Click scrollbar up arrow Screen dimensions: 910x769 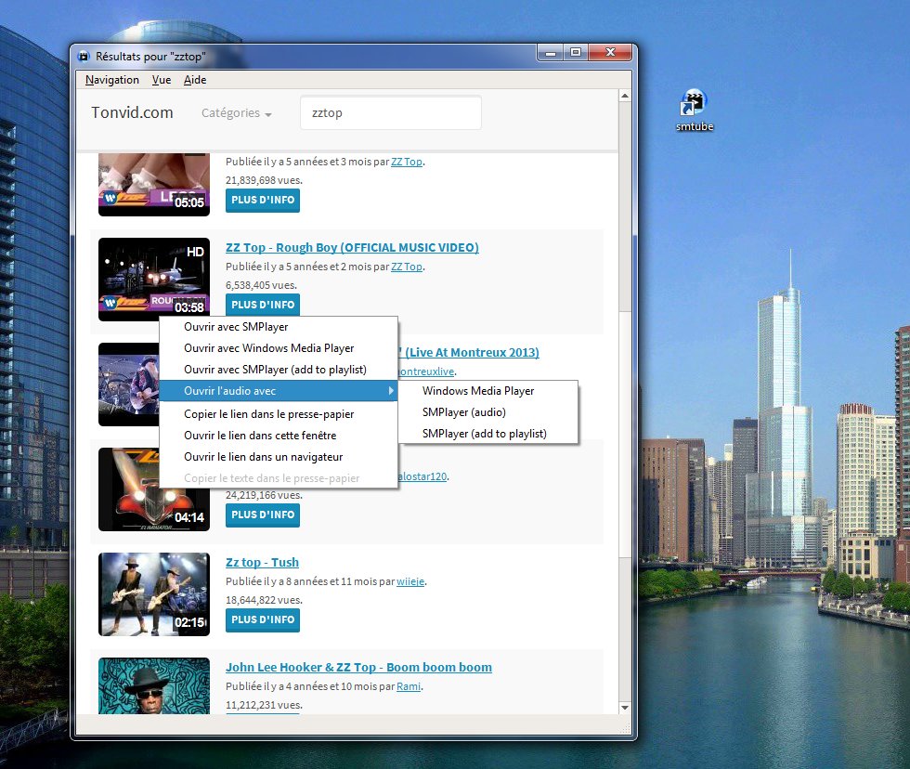624,96
